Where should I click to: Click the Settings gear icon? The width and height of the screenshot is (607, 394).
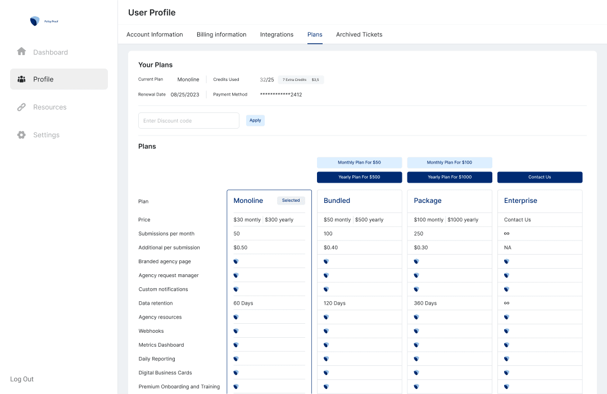click(21, 134)
